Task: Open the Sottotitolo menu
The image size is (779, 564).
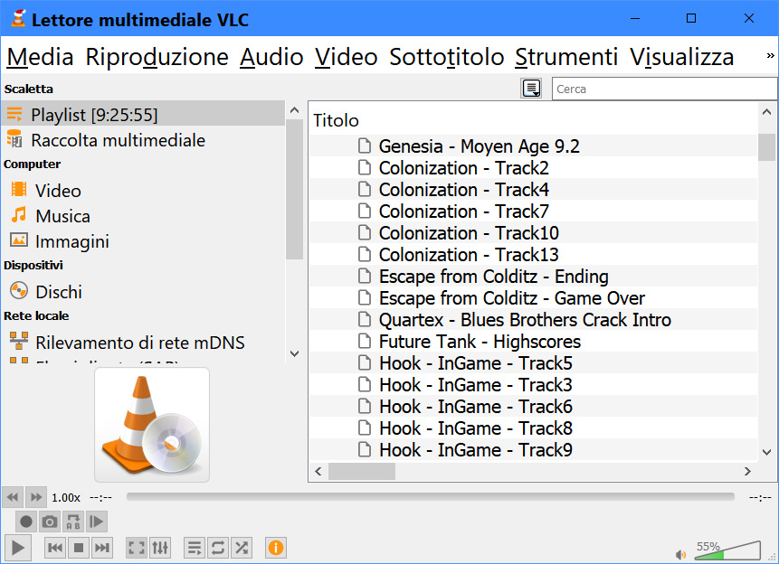Action: tap(447, 57)
